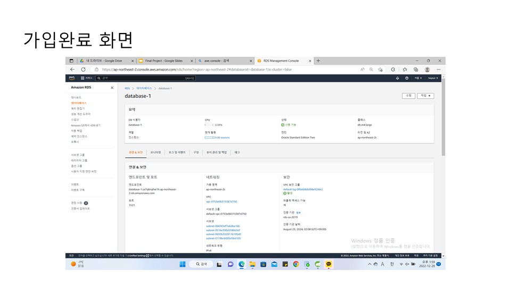The image size is (511, 287).
Task: Open 성능 개선 도우미 in sidebar
Action: coord(81,114)
